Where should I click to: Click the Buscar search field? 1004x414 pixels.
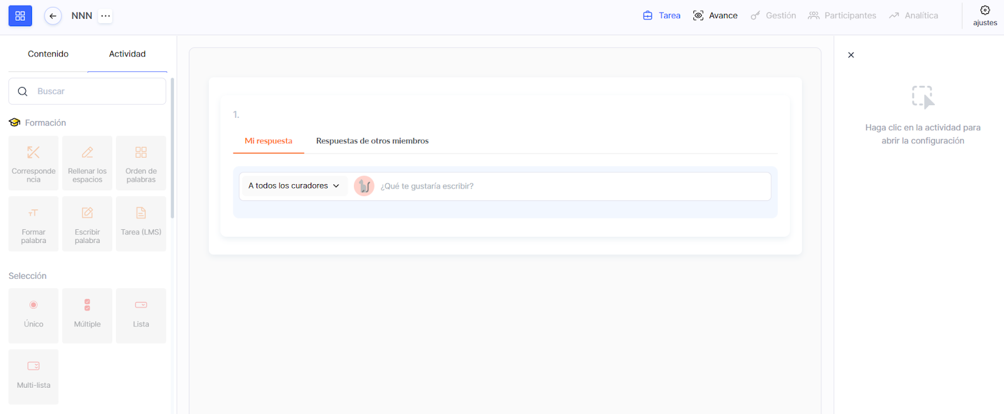(94, 91)
